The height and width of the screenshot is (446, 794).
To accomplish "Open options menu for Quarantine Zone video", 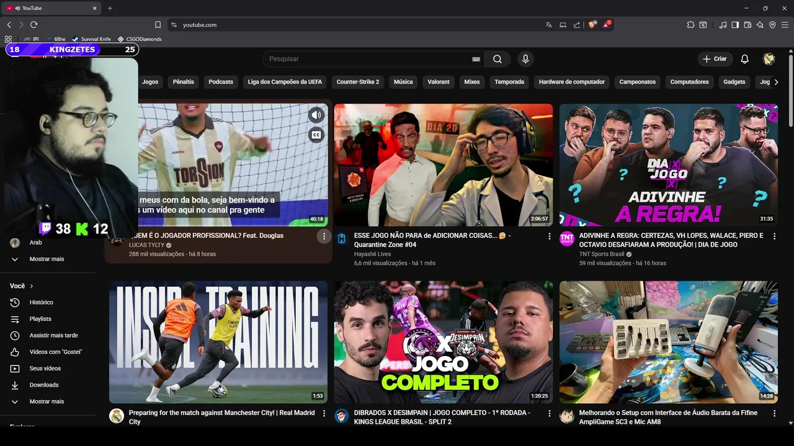I will 549,236.
